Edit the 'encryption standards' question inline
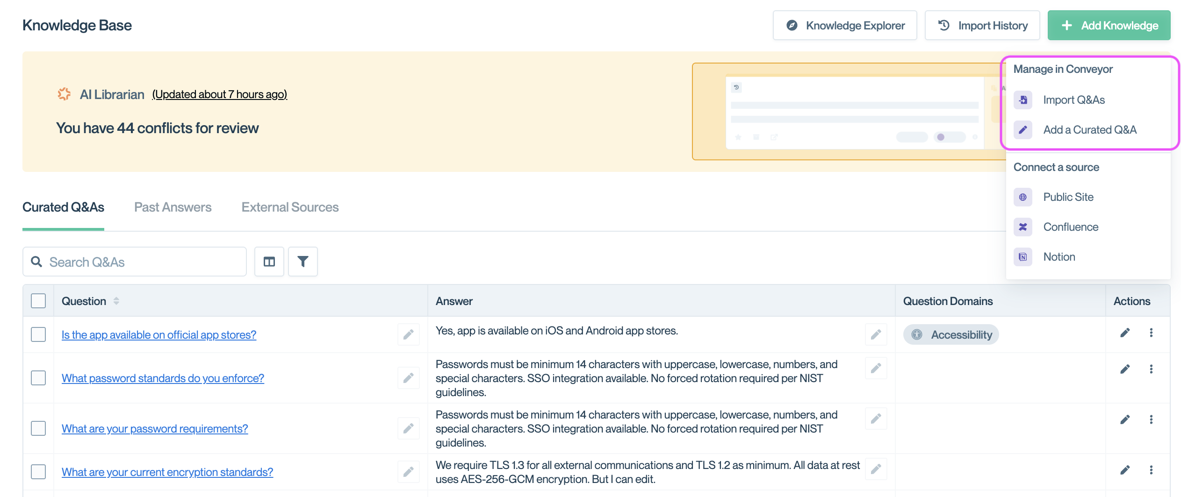 [409, 472]
